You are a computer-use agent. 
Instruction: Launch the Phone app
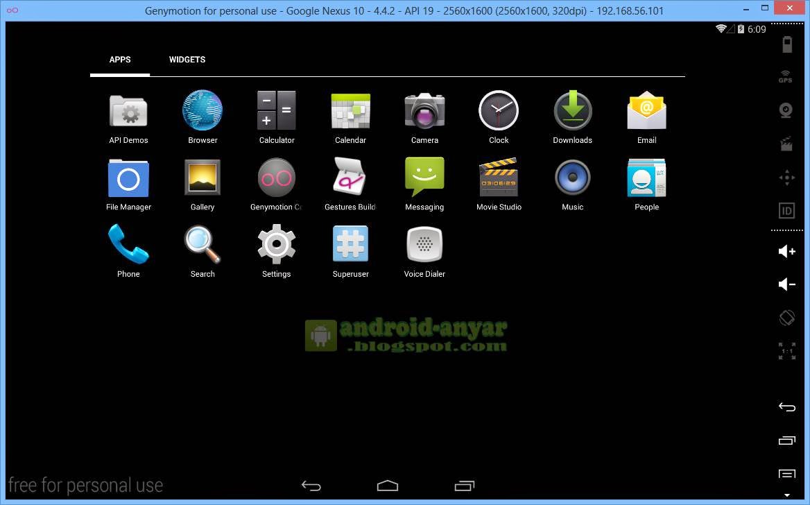coord(128,250)
